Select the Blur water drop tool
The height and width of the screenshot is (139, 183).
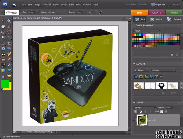(x=3, y=76)
